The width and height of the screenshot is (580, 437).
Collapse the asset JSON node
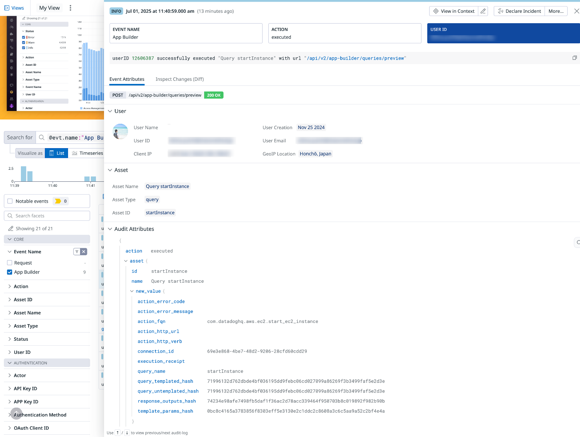[x=126, y=261]
